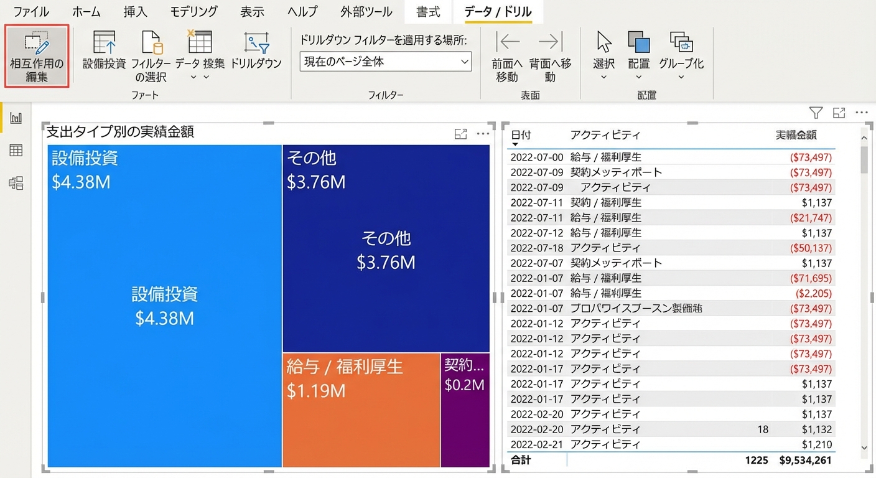Viewport: 876px width, 478px height.
Task: Click the total value $9,534,261
Action: pyautogui.click(x=806, y=461)
